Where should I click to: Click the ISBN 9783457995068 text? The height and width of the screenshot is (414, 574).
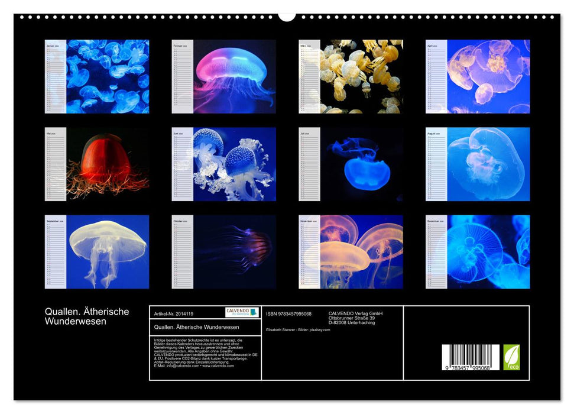(288, 313)
